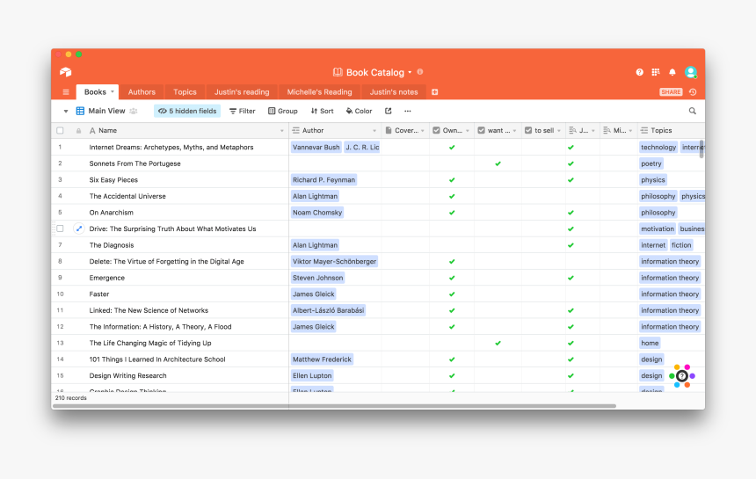Click the SHARE button
This screenshot has height=479, width=756.
[x=671, y=92]
